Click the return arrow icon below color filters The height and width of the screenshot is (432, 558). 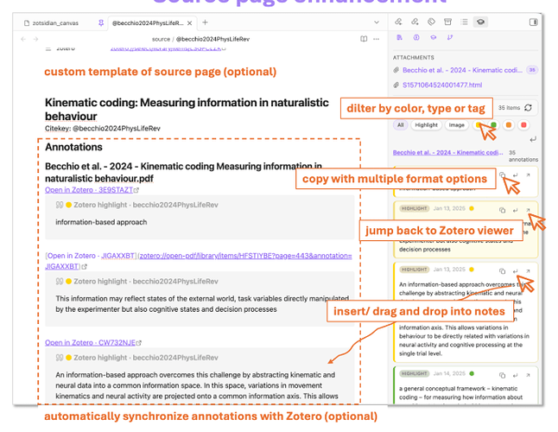pos(533,139)
